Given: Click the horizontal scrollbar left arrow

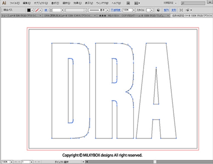Looking at the screenshot, I should [x=87, y=162].
